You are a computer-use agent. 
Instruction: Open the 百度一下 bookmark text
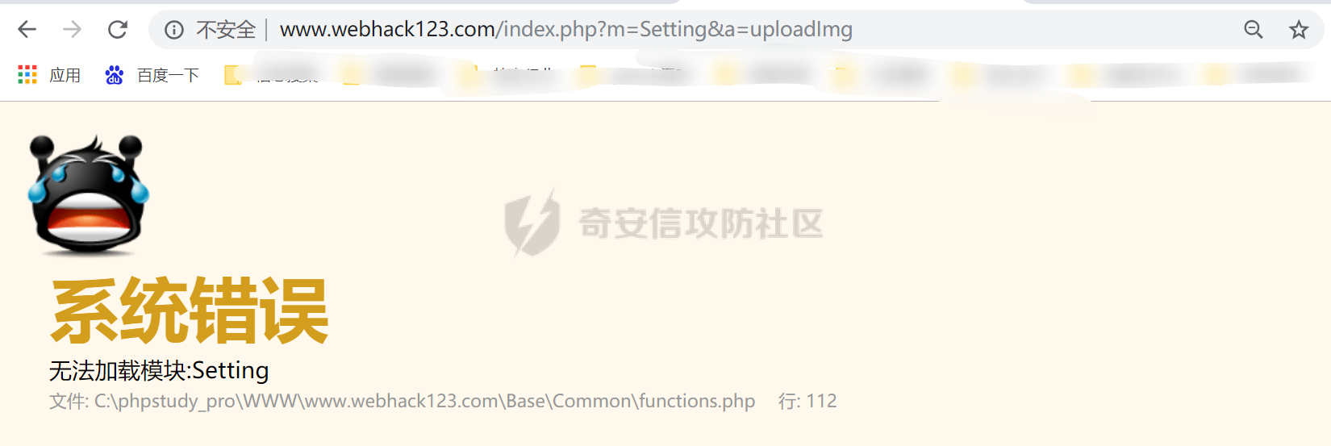click(168, 75)
